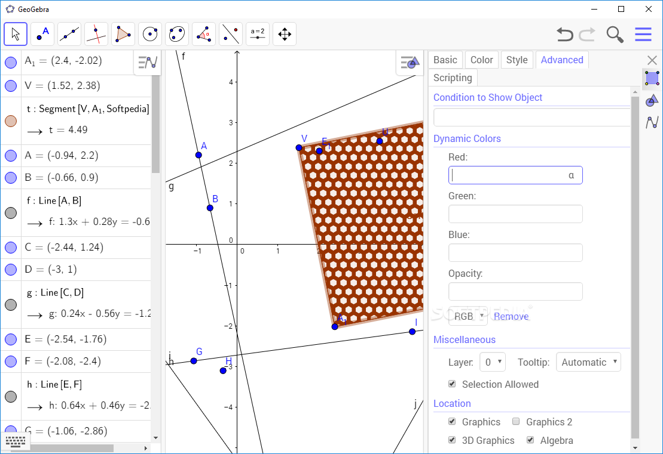This screenshot has height=454, width=663.
Task: Select point I on the graph
Action: click(x=413, y=332)
